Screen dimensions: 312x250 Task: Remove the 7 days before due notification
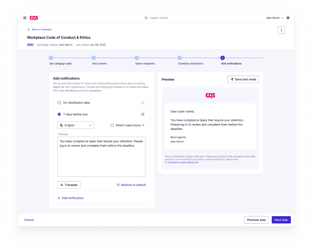[x=143, y=115]
